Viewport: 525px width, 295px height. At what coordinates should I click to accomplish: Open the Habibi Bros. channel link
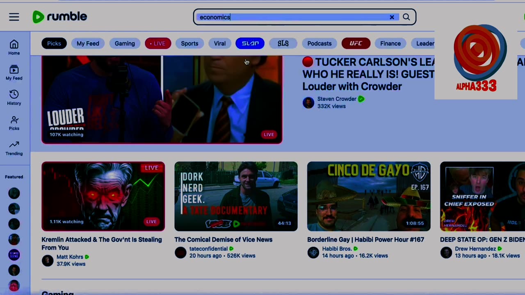[337, 249]
